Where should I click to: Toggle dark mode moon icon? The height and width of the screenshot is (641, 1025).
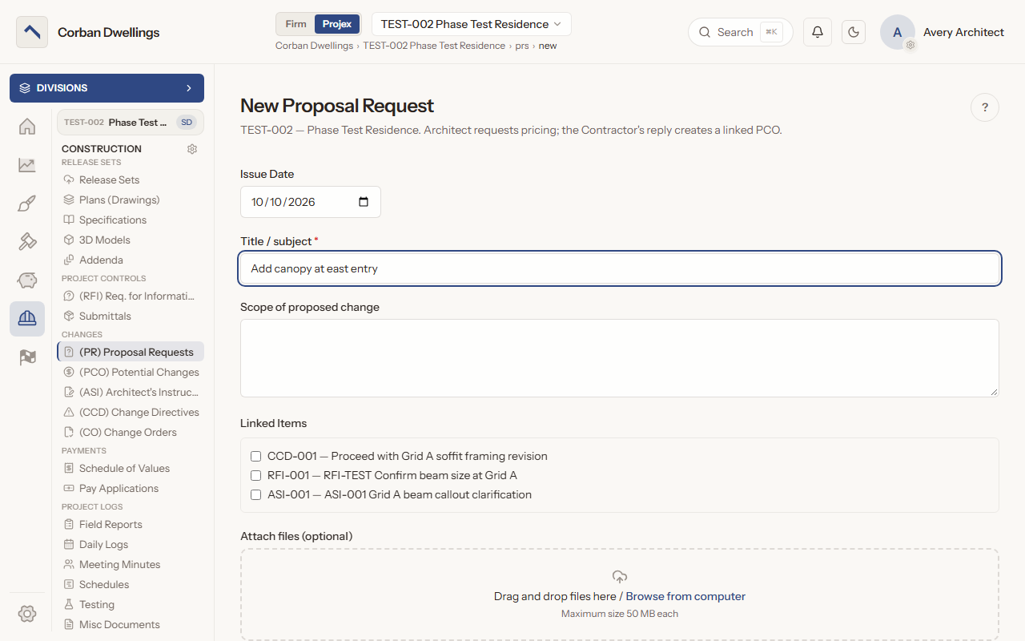pyautogui.click(x=854, y=32)
